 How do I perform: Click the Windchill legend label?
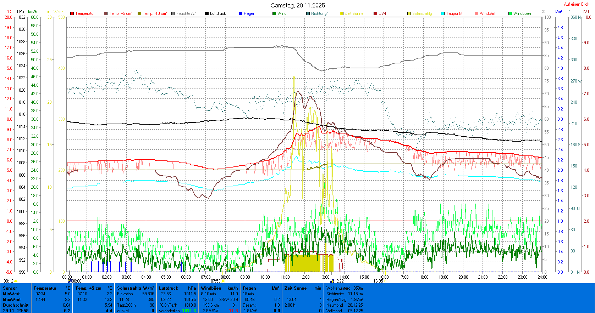487,13
